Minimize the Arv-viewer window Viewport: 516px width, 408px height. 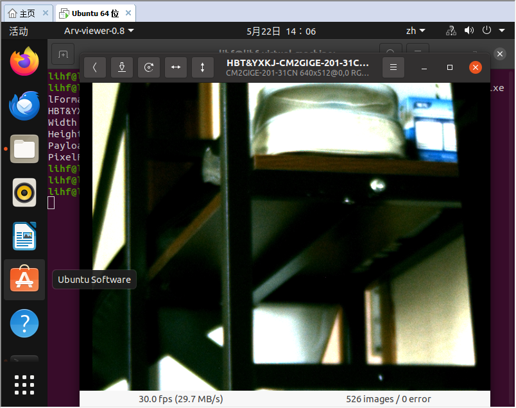(424, 67)
